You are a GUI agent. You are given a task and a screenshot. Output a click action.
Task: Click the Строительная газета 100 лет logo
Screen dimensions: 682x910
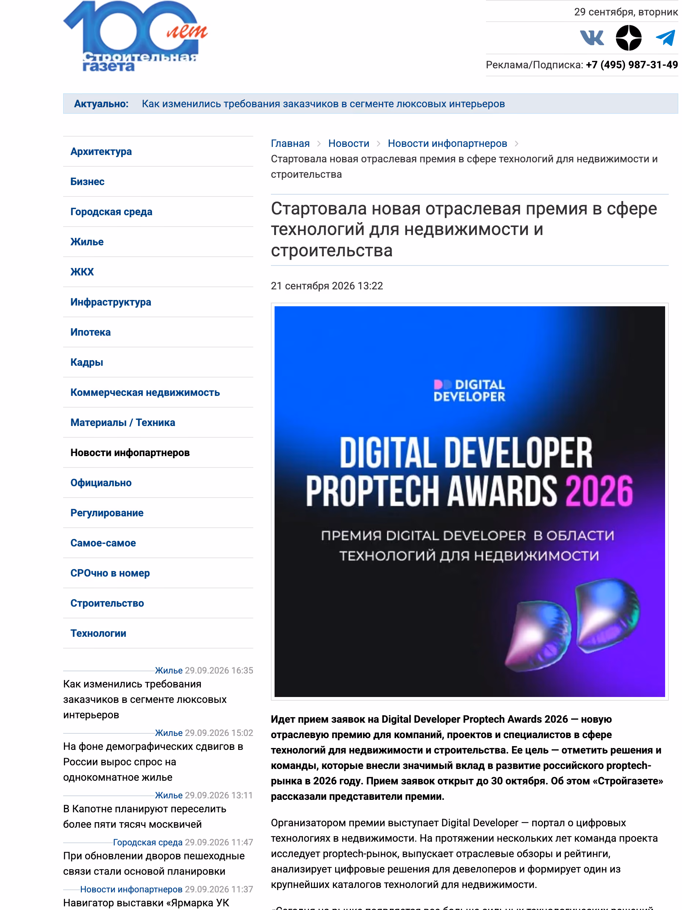(135, 36)
